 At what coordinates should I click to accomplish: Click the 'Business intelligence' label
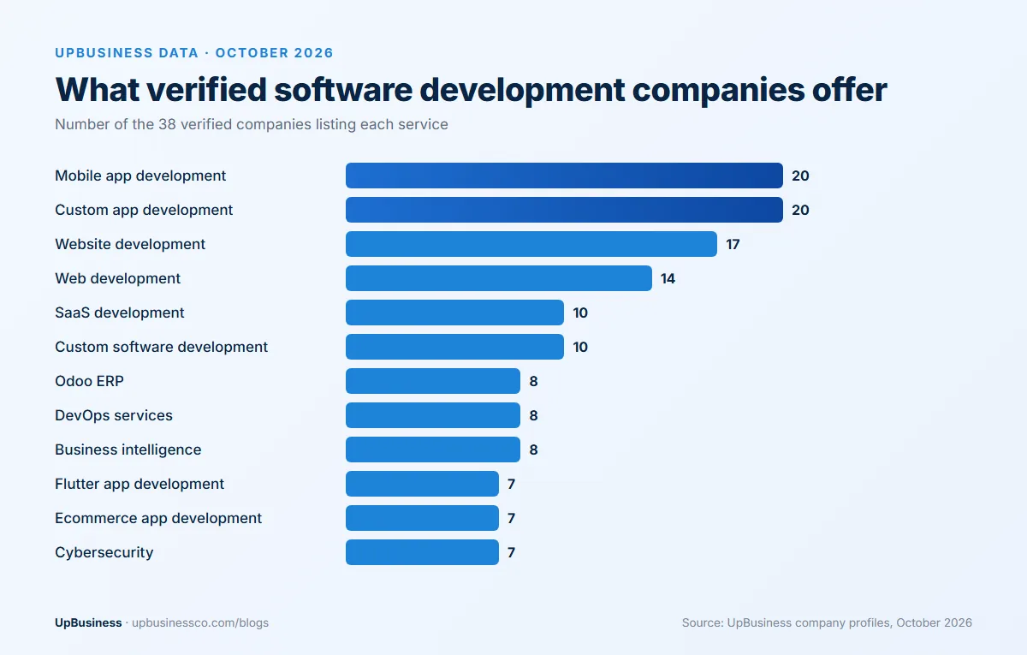[x=128, y=450]
